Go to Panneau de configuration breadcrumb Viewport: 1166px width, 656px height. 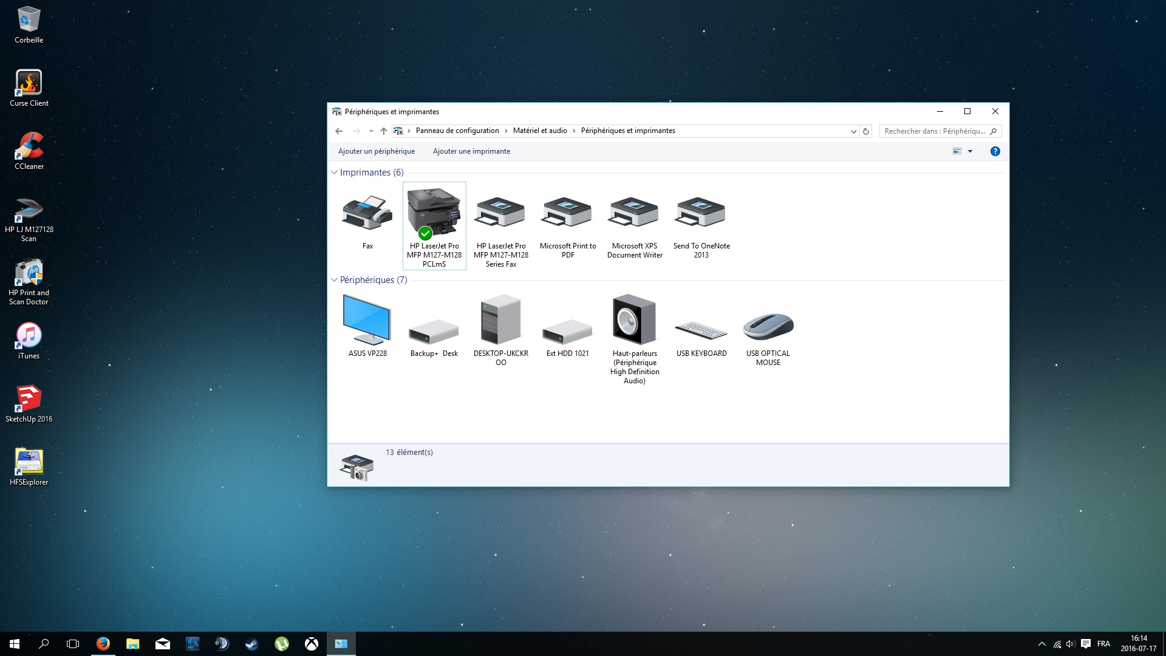457,131
